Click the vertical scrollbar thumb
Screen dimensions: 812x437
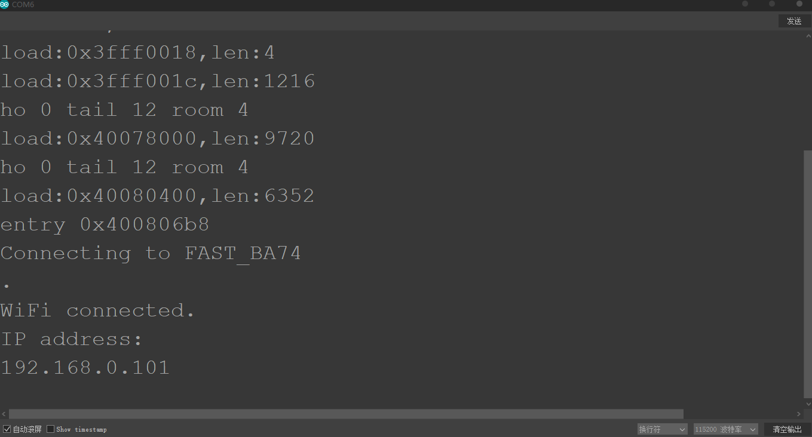coord(808,273)
